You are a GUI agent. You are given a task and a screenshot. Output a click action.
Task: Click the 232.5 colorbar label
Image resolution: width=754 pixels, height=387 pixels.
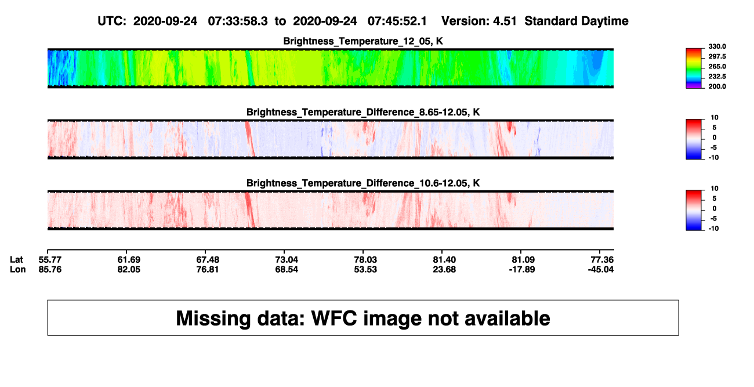pos(719,76)
